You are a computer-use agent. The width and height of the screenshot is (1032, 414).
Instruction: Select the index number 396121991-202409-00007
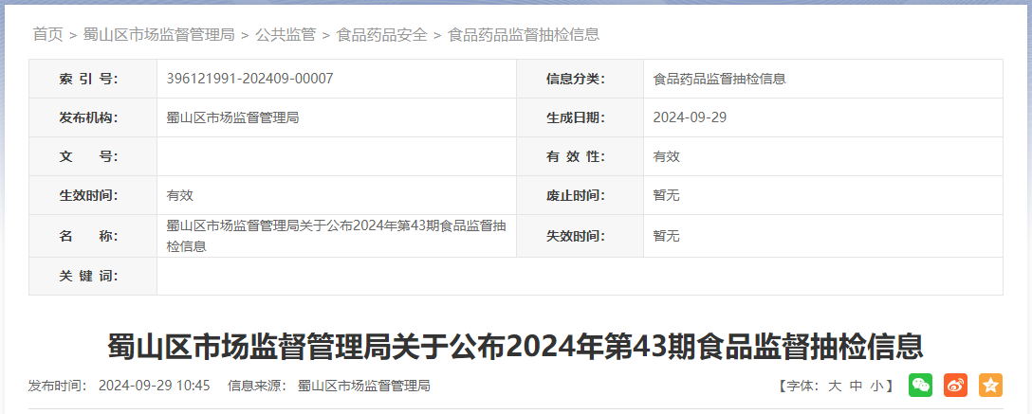click(x=250, y=79)
